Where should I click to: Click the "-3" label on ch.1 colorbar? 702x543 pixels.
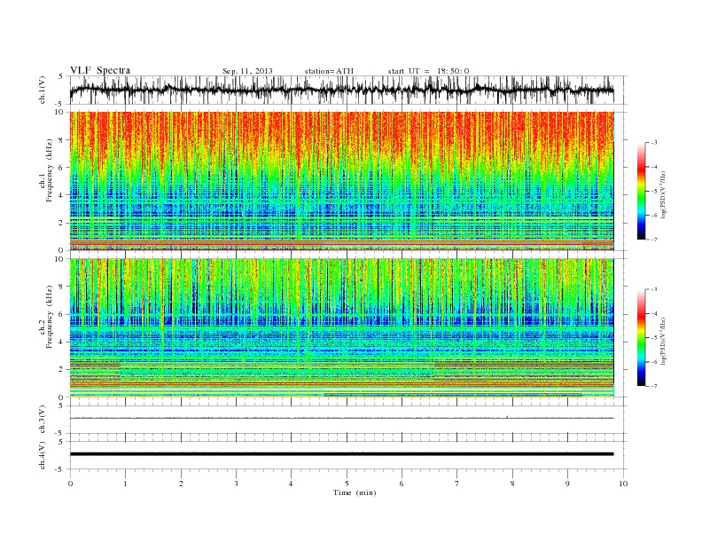coord(654,143)
